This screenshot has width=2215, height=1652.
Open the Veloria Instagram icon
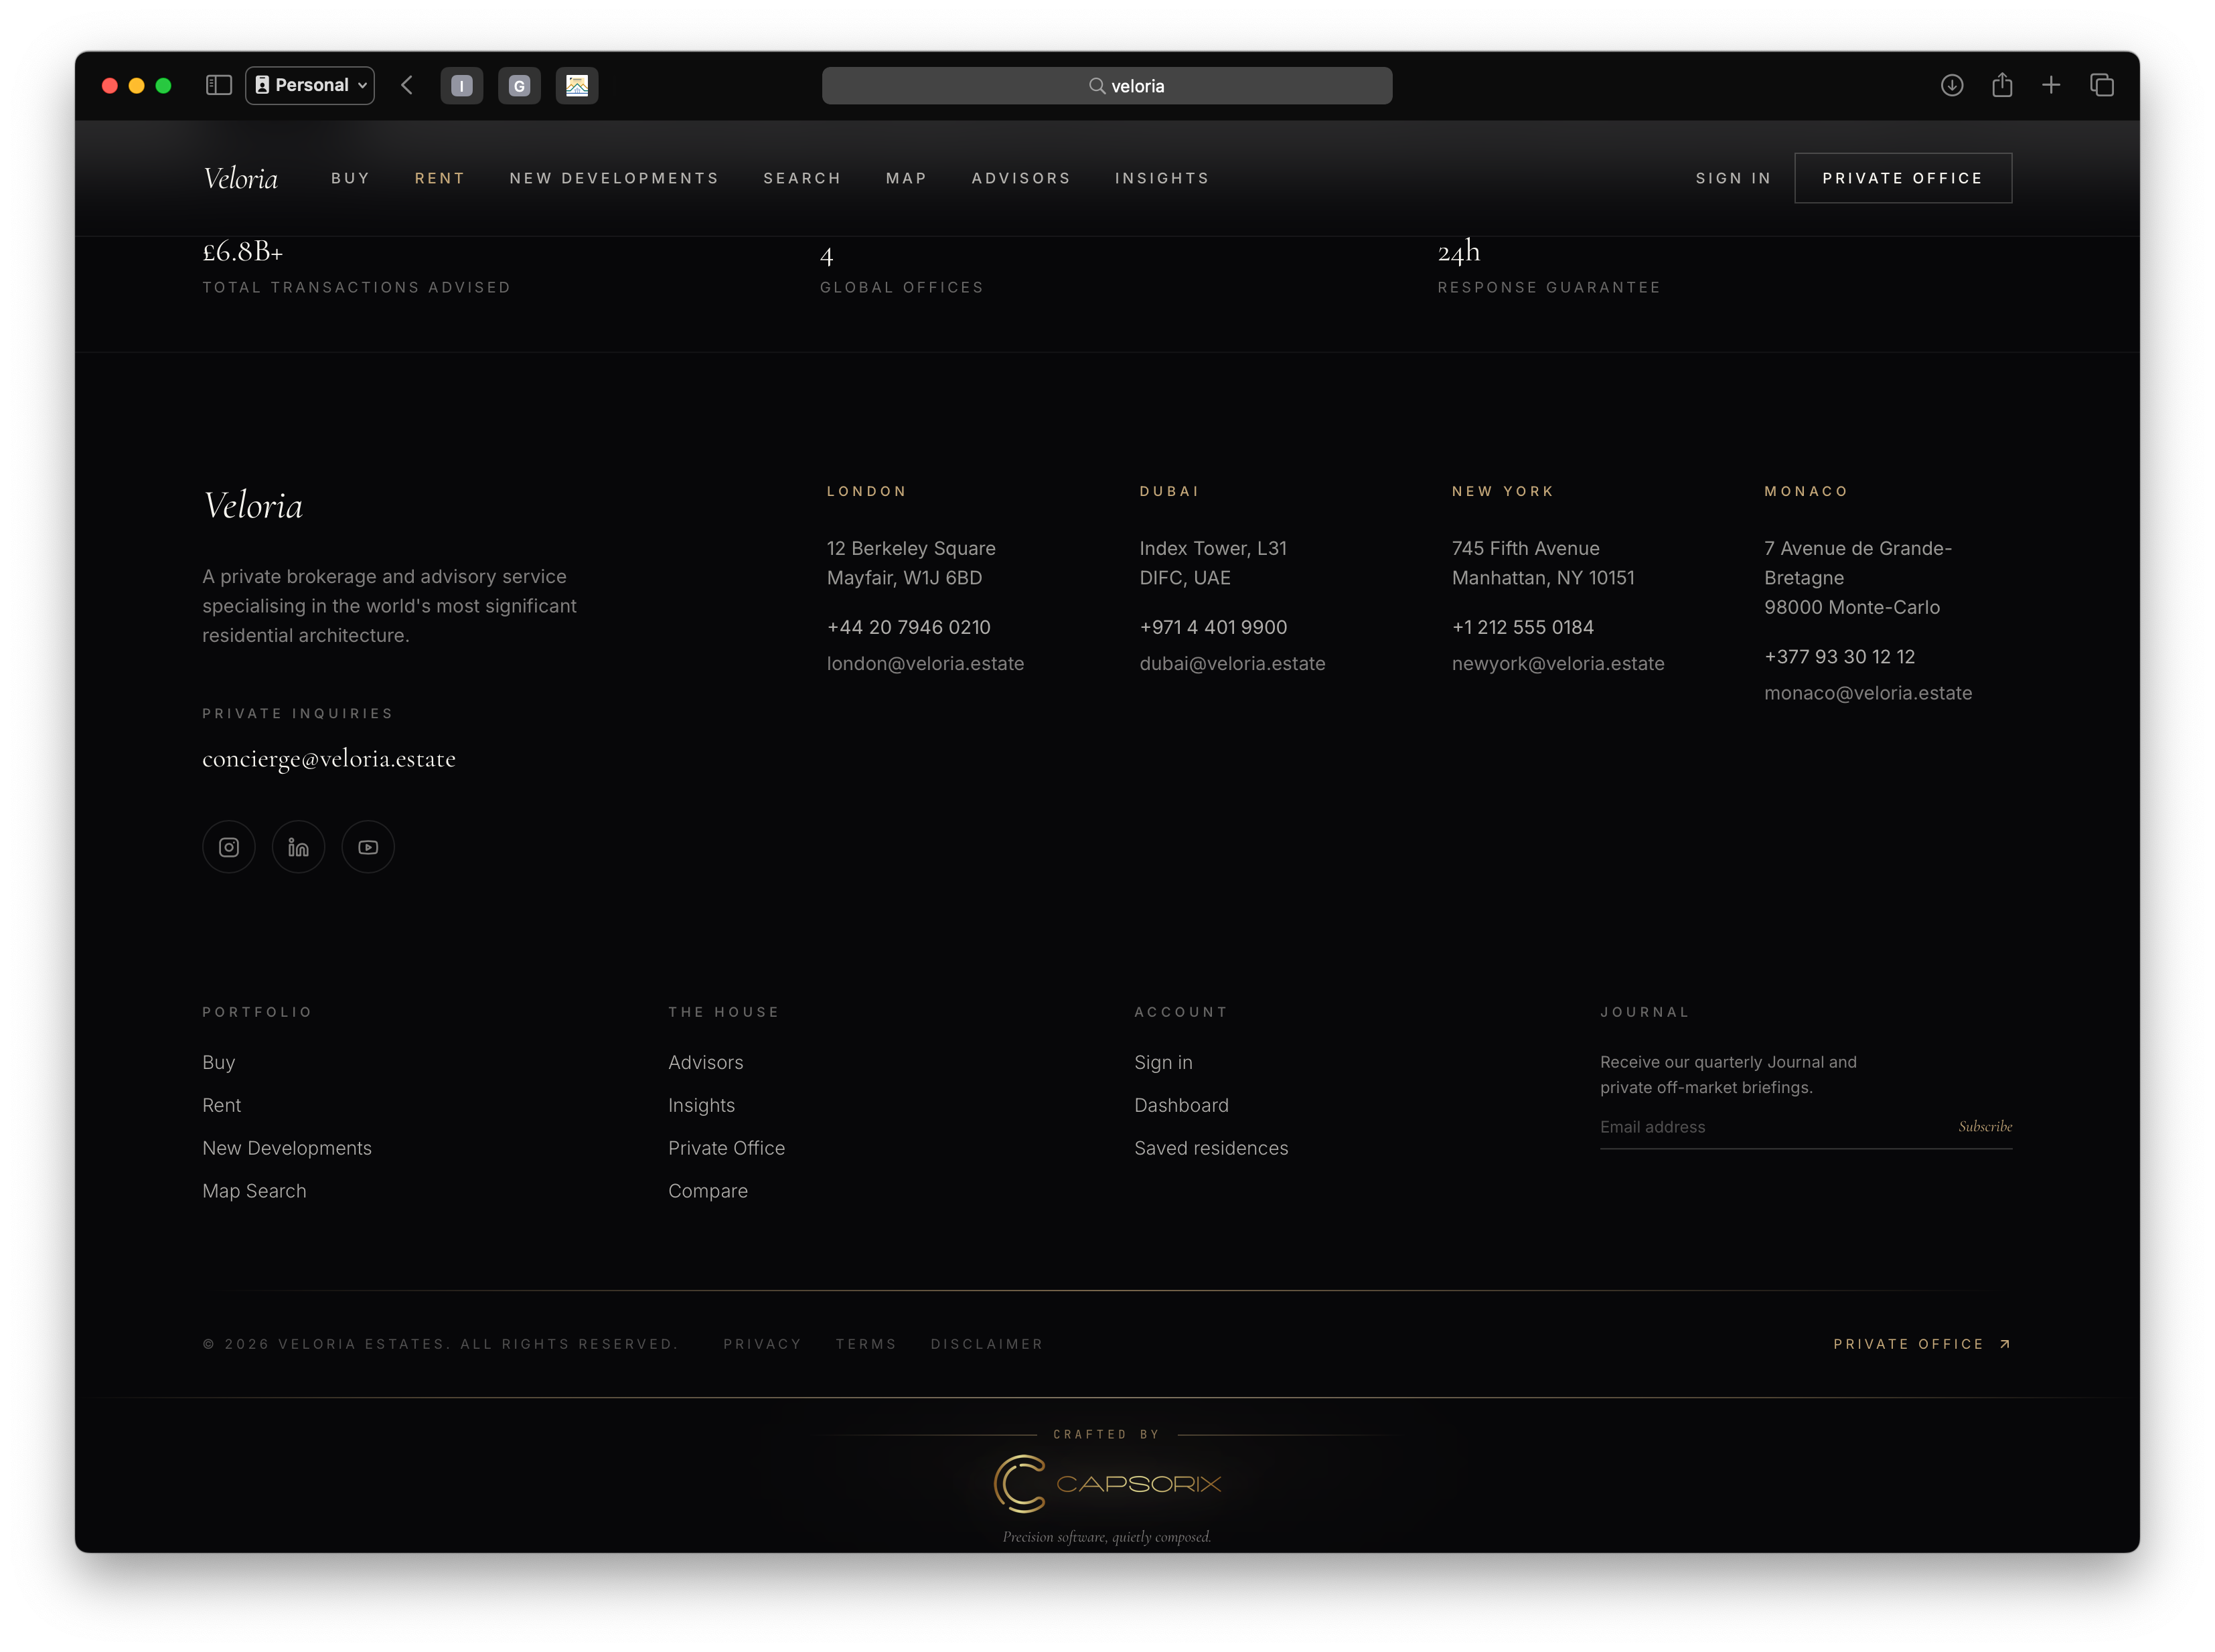[x=229, y=847]
